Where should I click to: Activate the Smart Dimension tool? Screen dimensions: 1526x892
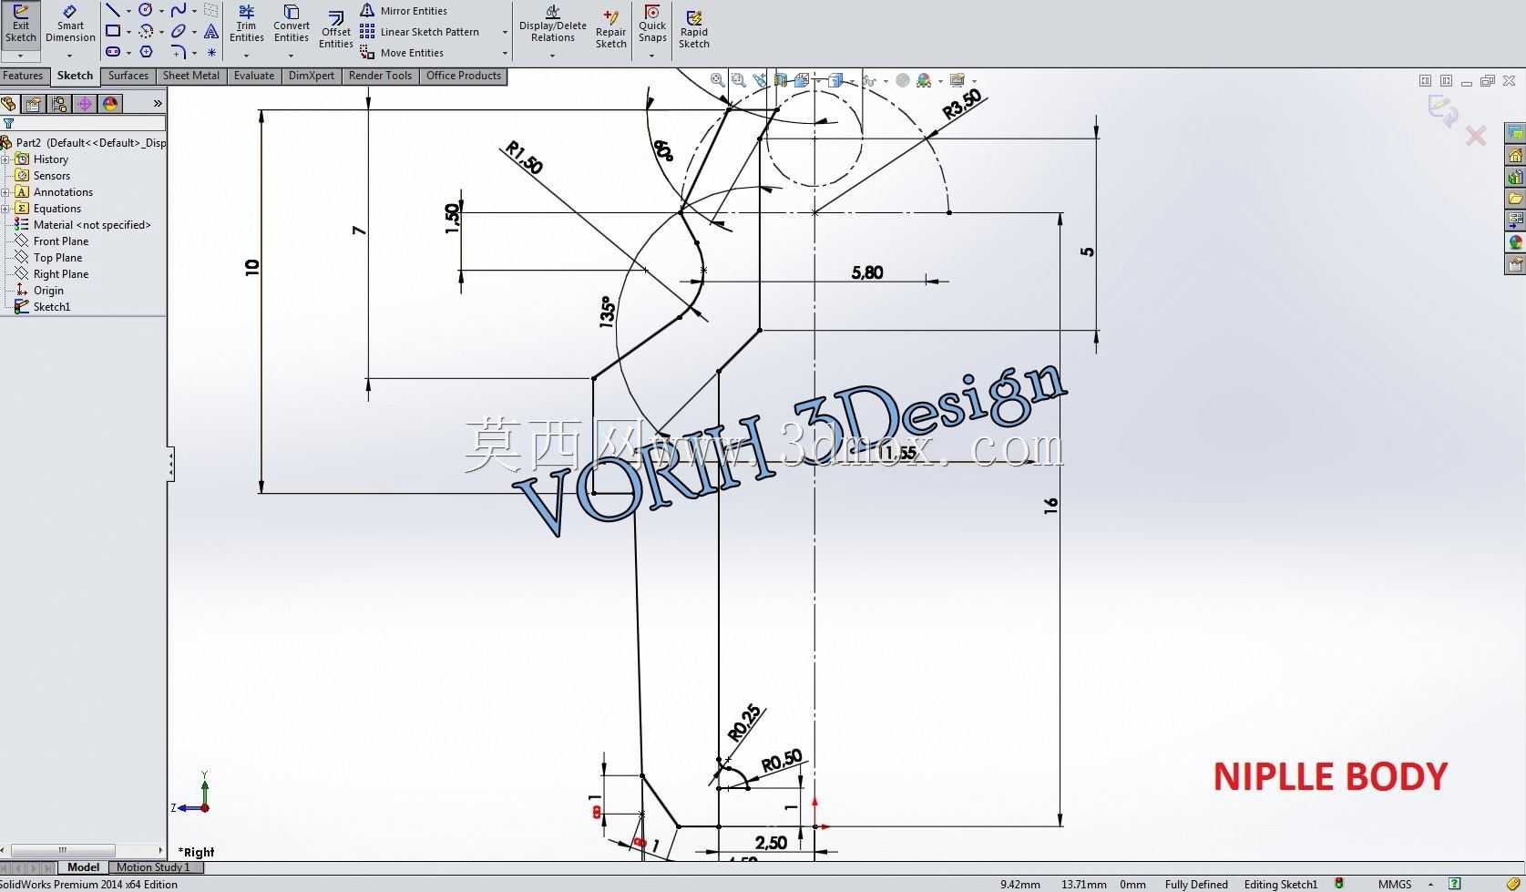70,25
